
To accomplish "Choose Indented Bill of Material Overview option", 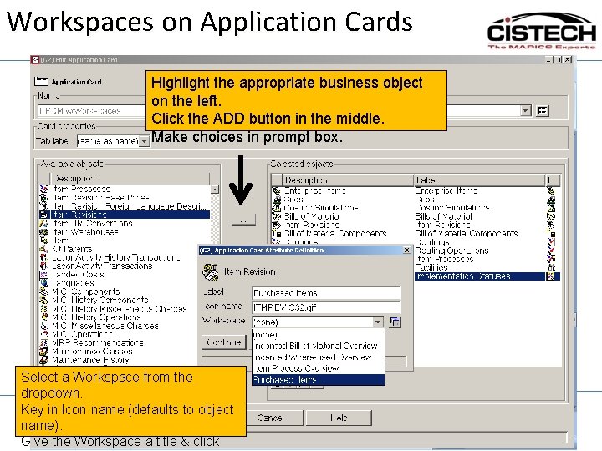I will click(319, 346).
